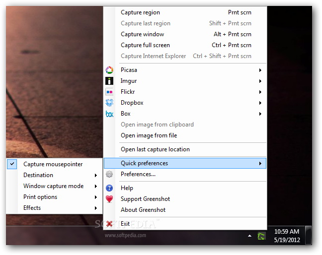The height and width of the screenshot is (255, 322).
Task: Expand the Window capture mode arrow
Action: [x=96, y=186]
